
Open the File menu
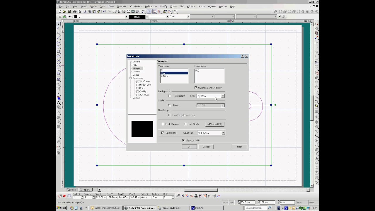click(x=61, y=6)
